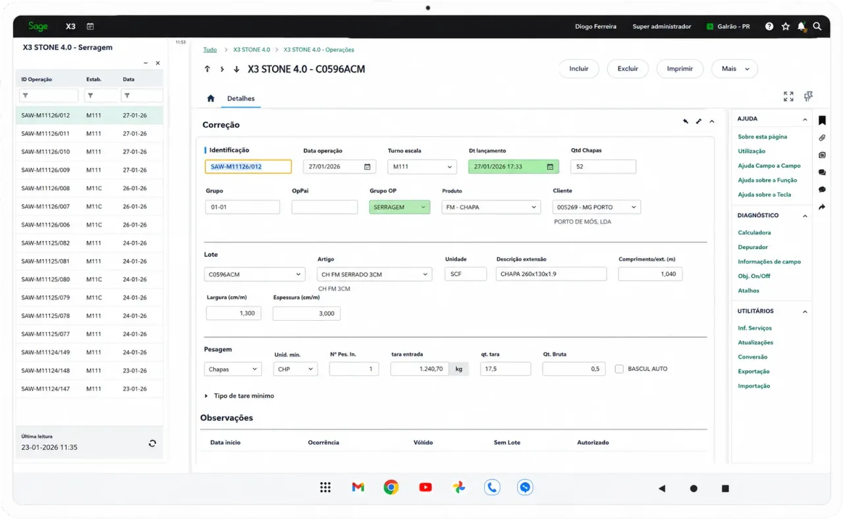Open Galrão - PR site selector
The image size is (843, 519).
click(728, 26)
